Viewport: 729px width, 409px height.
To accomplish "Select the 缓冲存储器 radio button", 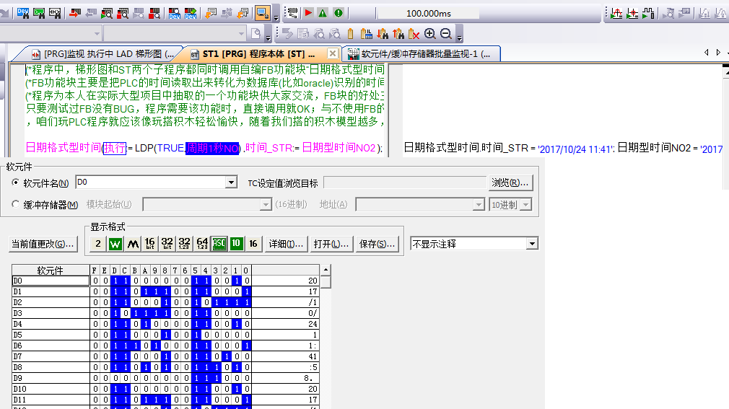I will (16, 205).
